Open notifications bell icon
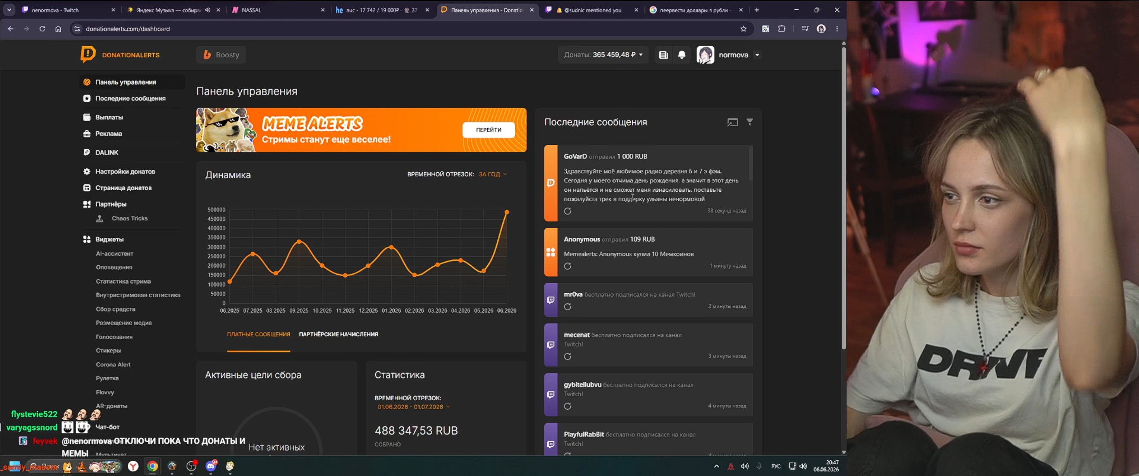The height and width of the screenshot is (476, 1139). click(682, 55)
